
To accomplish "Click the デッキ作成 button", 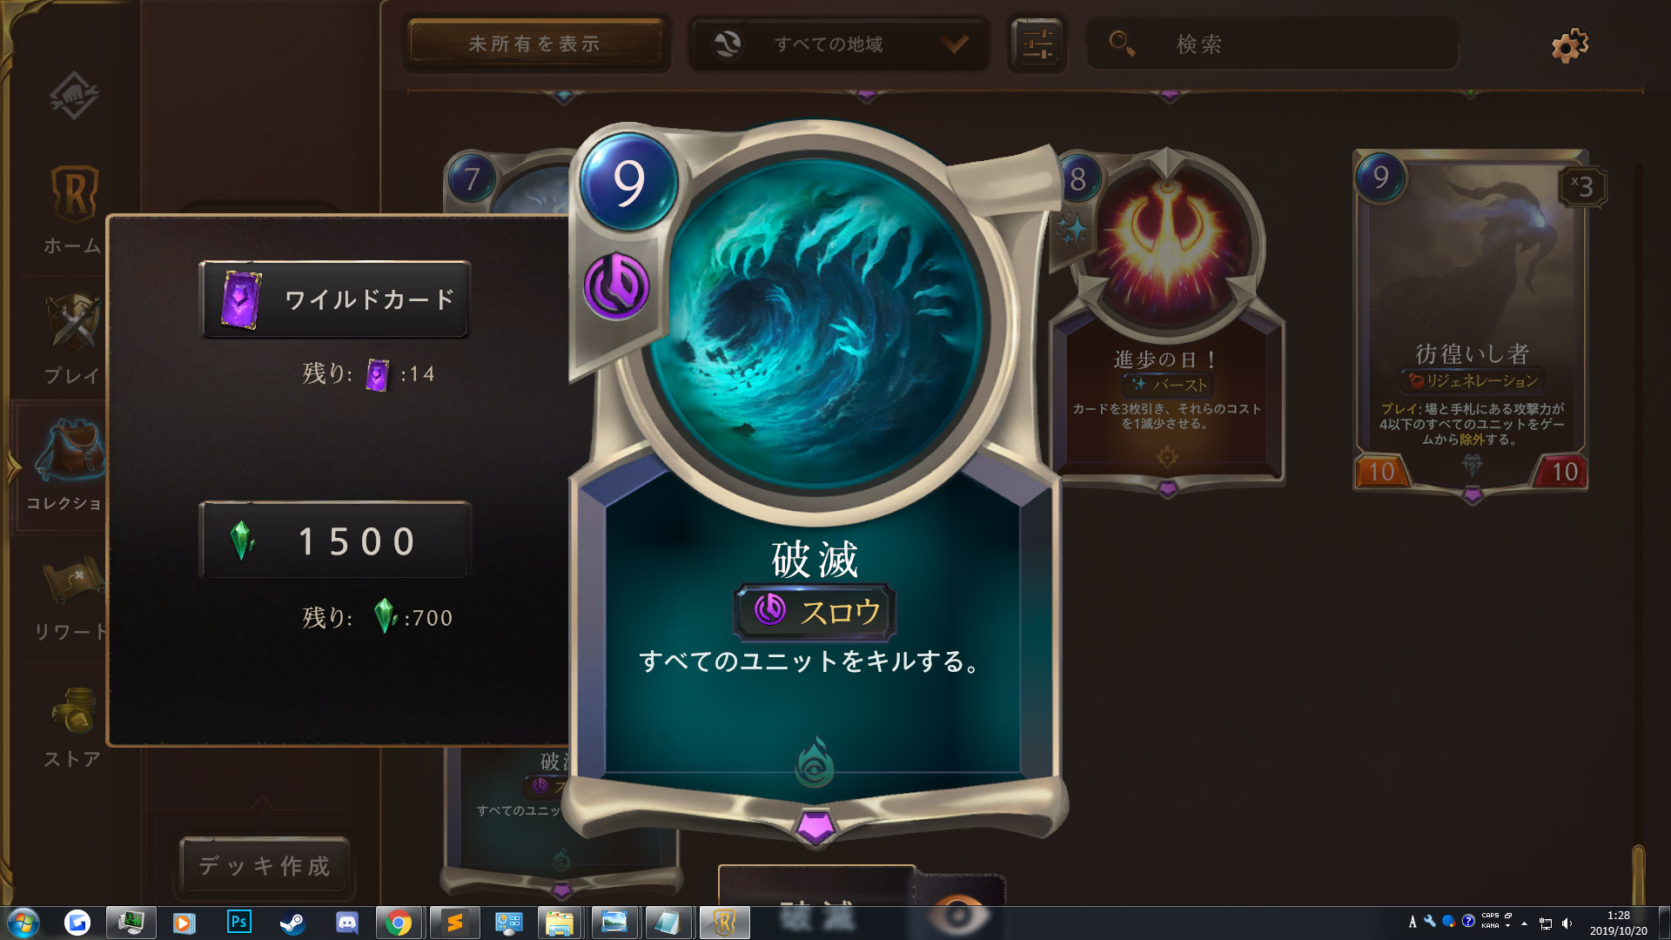I will (x=264, y=865).
